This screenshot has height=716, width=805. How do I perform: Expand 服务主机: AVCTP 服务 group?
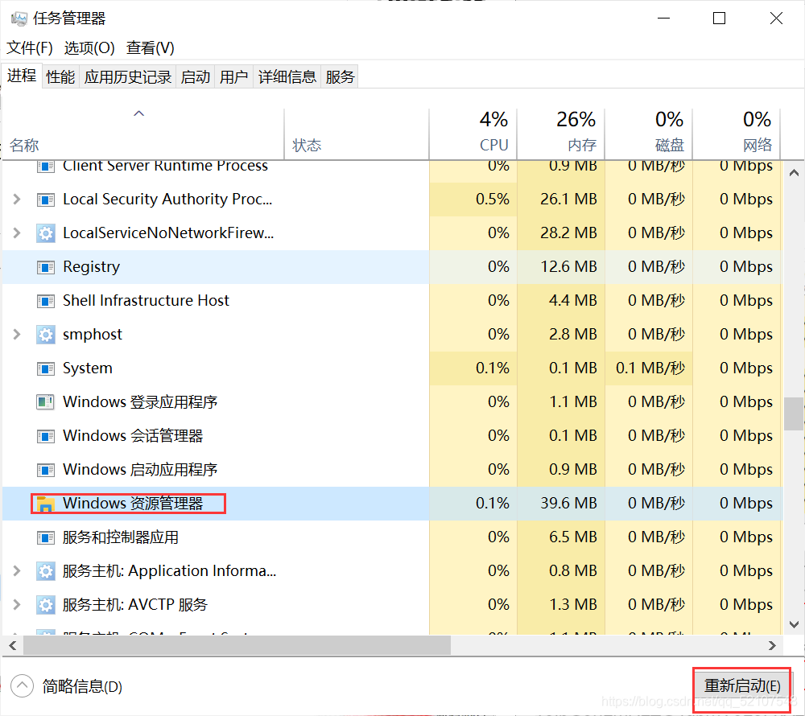16,605
